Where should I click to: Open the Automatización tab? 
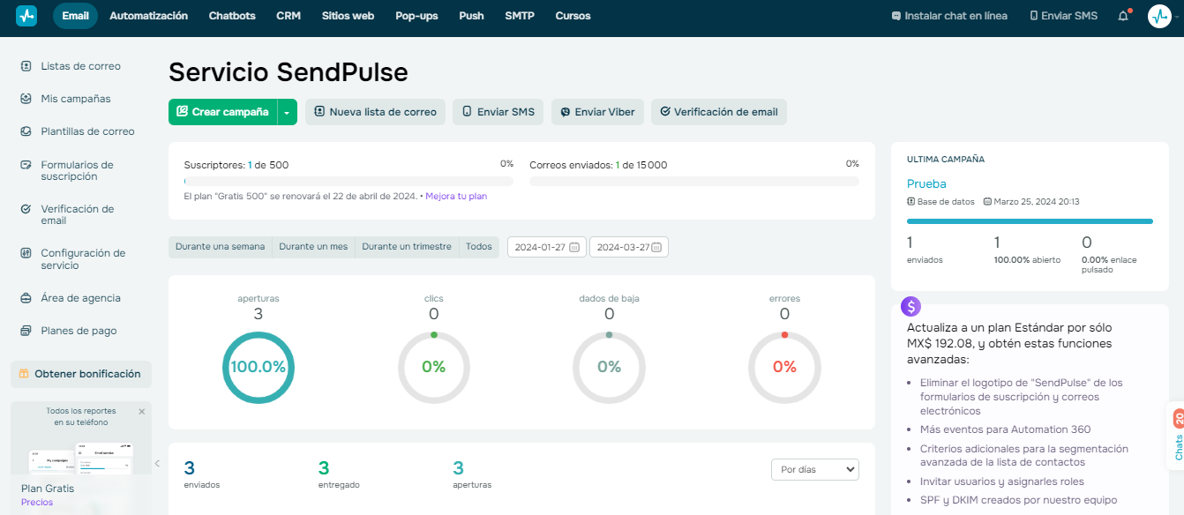coord(148,16)
